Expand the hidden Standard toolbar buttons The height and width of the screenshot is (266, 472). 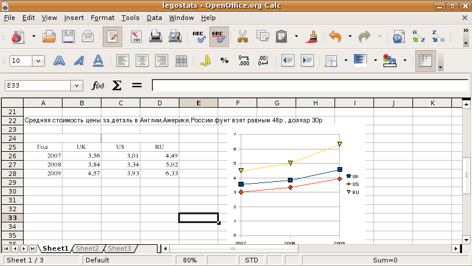pos(466,31)
